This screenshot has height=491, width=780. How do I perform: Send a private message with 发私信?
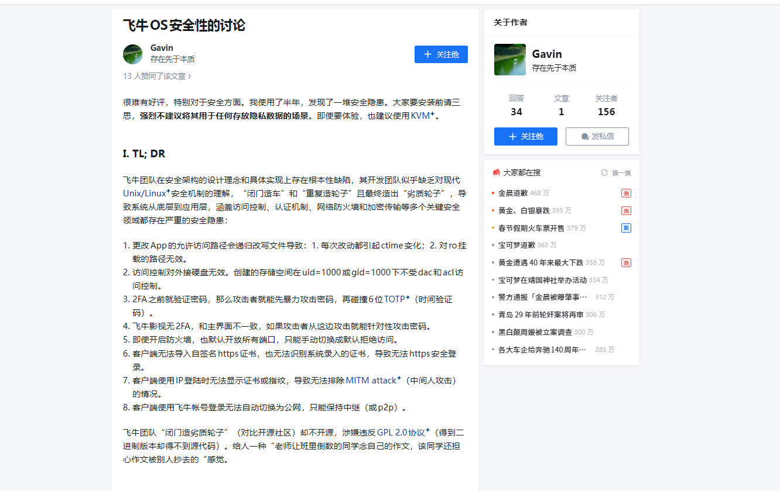(597, 136)
